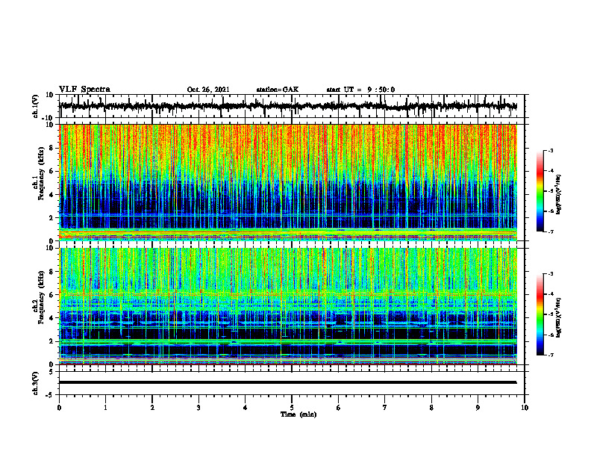The image size is (591, 457).
Task: Click the ch.1 color scale bar
Action: click(540, 191)
